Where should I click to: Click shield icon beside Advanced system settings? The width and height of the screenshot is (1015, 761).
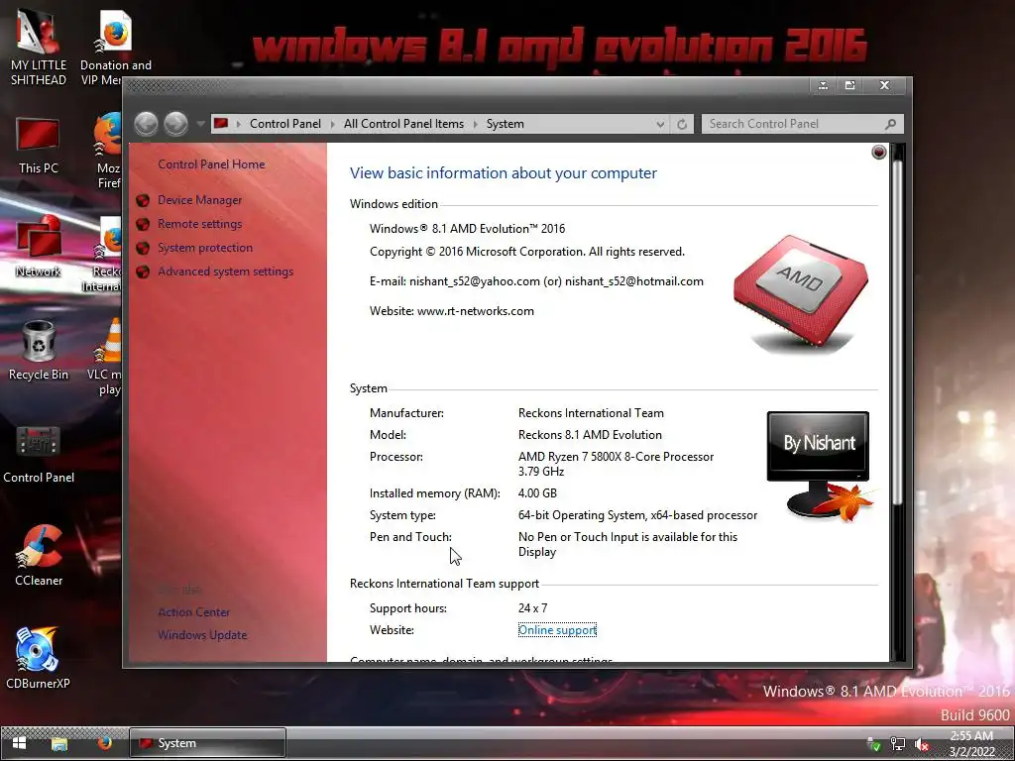click(x=143, y=272)
